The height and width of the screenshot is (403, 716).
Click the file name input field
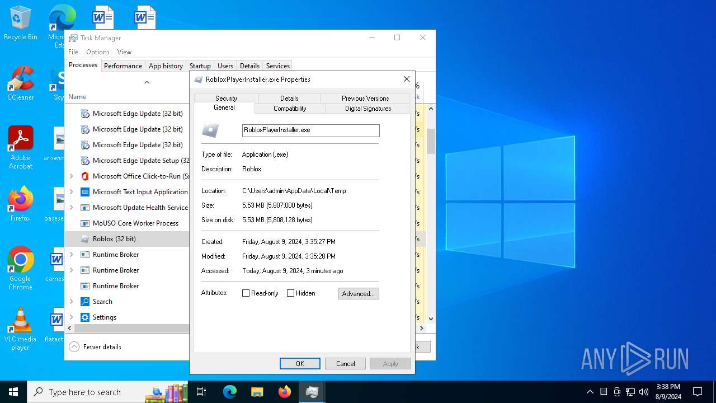coord(311,130)
